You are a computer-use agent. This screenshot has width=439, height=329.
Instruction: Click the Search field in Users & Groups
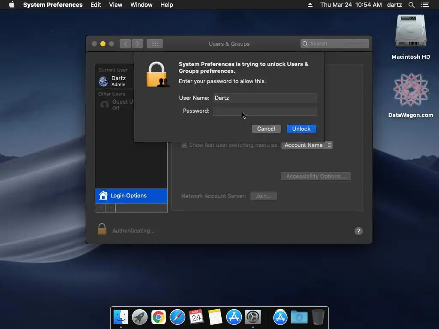tap(334, 44)
